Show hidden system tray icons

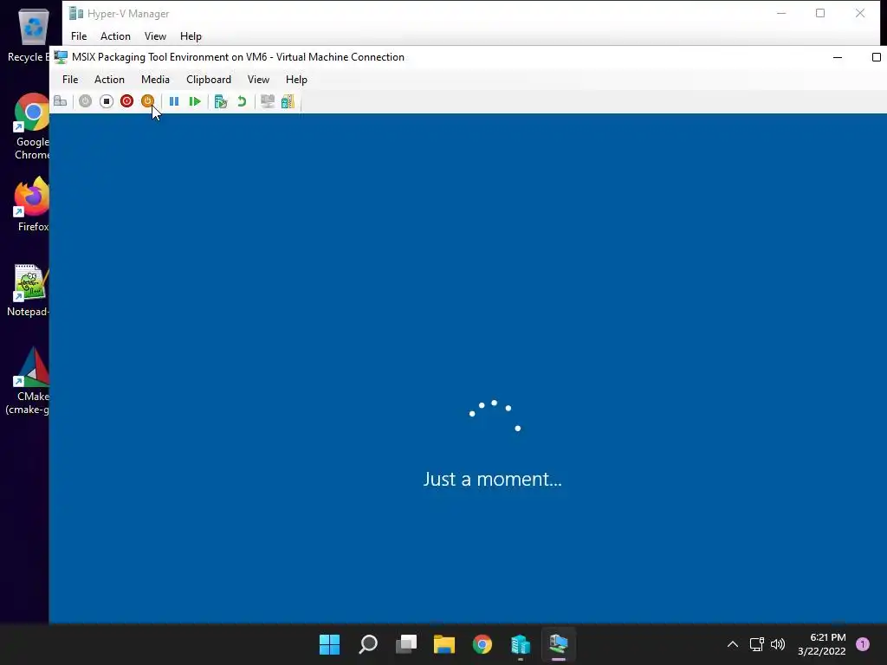coord(733,644)
